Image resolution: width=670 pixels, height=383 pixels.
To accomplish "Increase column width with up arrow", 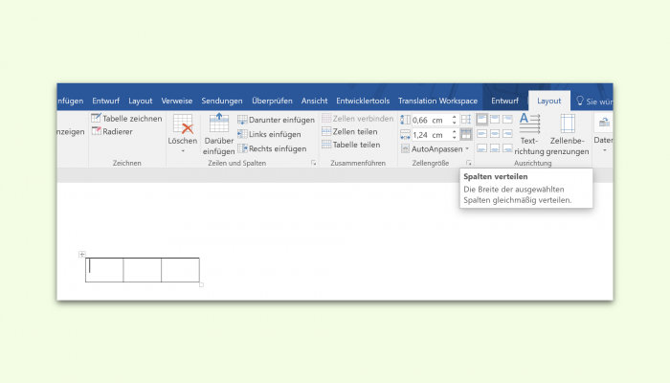I will point(455,132).
